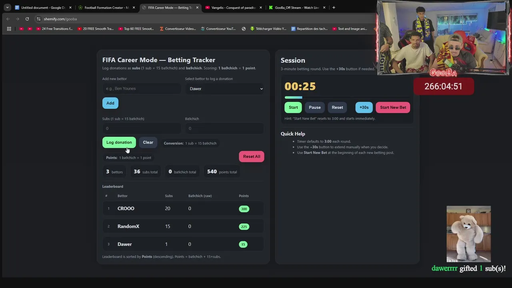
Task: Click the 540 points total stat
Action: 222,172
